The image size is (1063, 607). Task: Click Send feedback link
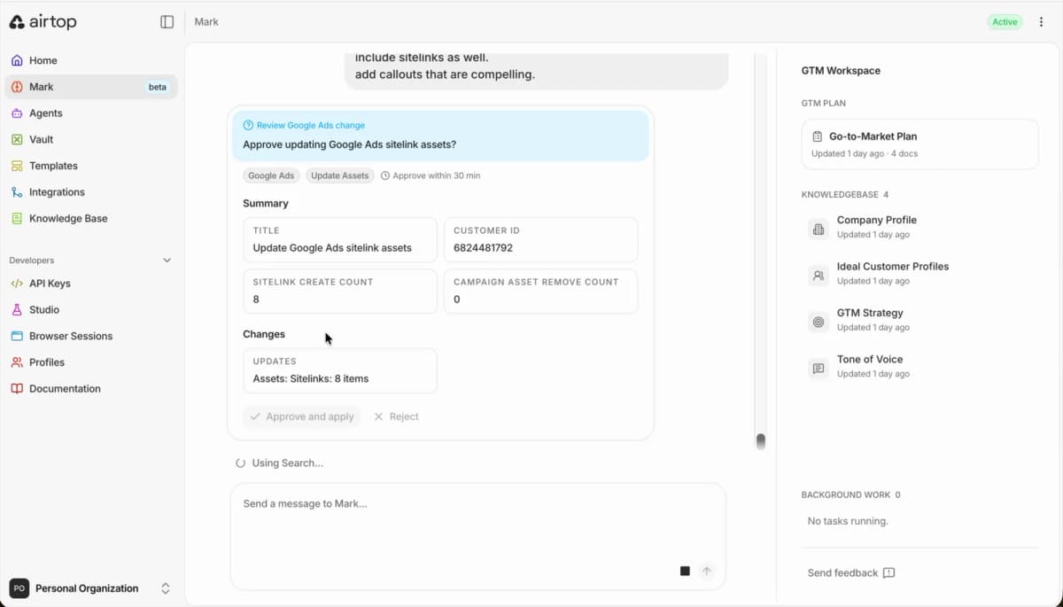pos(851,573)
